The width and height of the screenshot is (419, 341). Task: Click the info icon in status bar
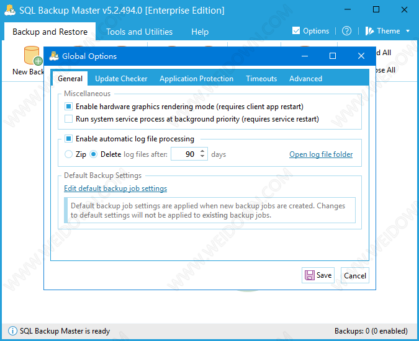[x=12, y=331]
